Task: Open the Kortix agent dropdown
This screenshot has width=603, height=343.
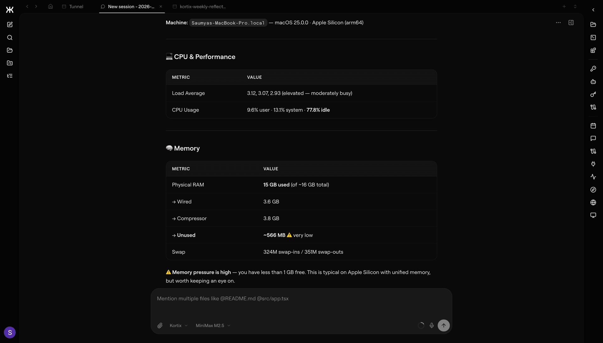Action: tap(178, 325)
